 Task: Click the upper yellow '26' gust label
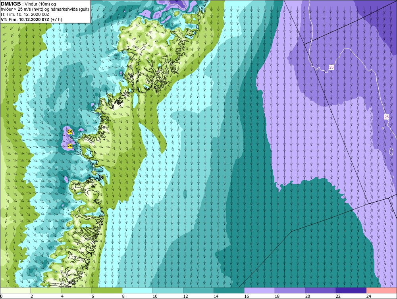point(70,131)
